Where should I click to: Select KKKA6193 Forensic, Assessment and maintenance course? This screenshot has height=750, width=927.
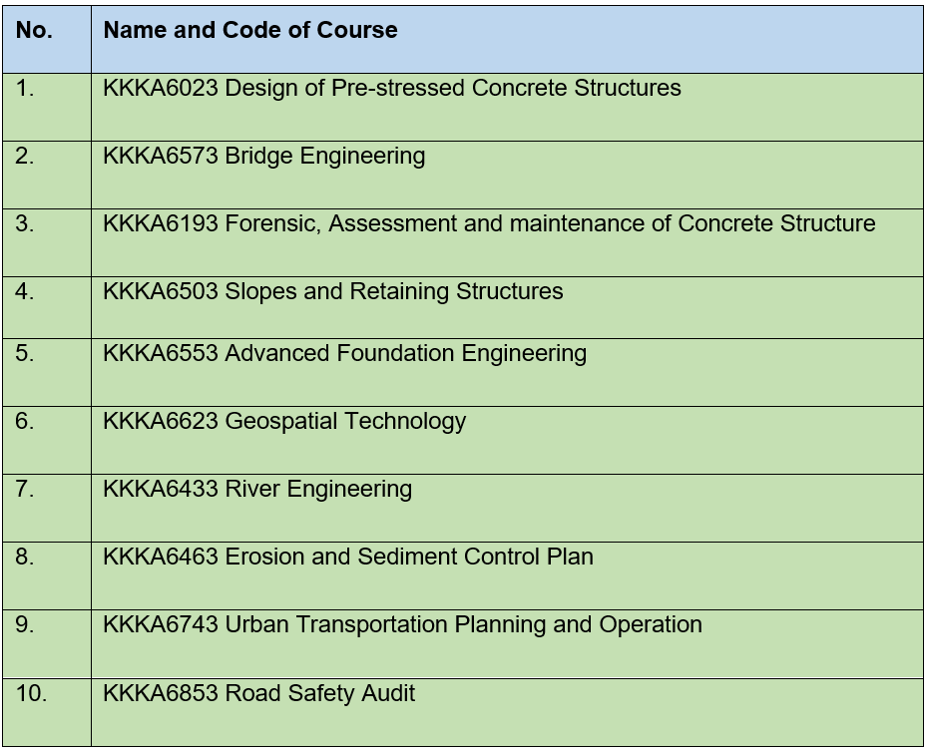[x=489, y=224]
